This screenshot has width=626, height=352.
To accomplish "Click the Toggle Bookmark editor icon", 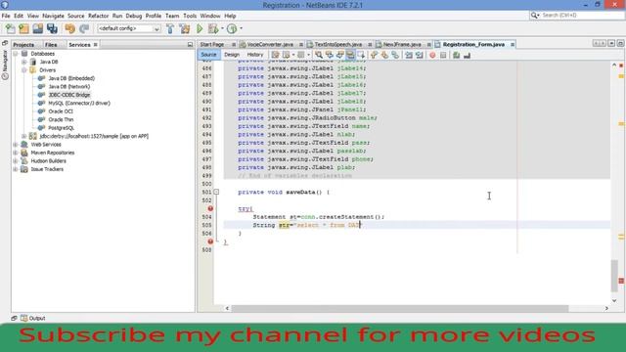I will pyautogui.click(x=395, y=55).
